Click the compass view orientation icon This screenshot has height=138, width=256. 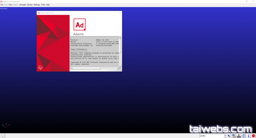coord(244,136)
